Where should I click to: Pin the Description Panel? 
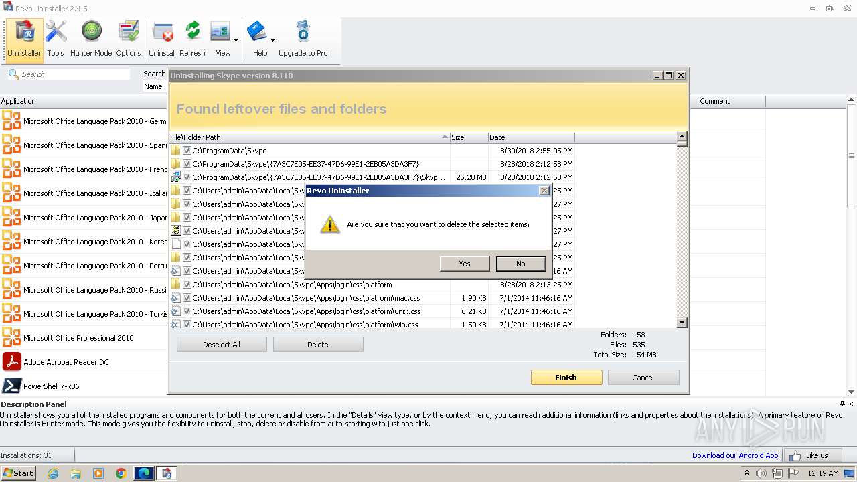tap(842, 404)
